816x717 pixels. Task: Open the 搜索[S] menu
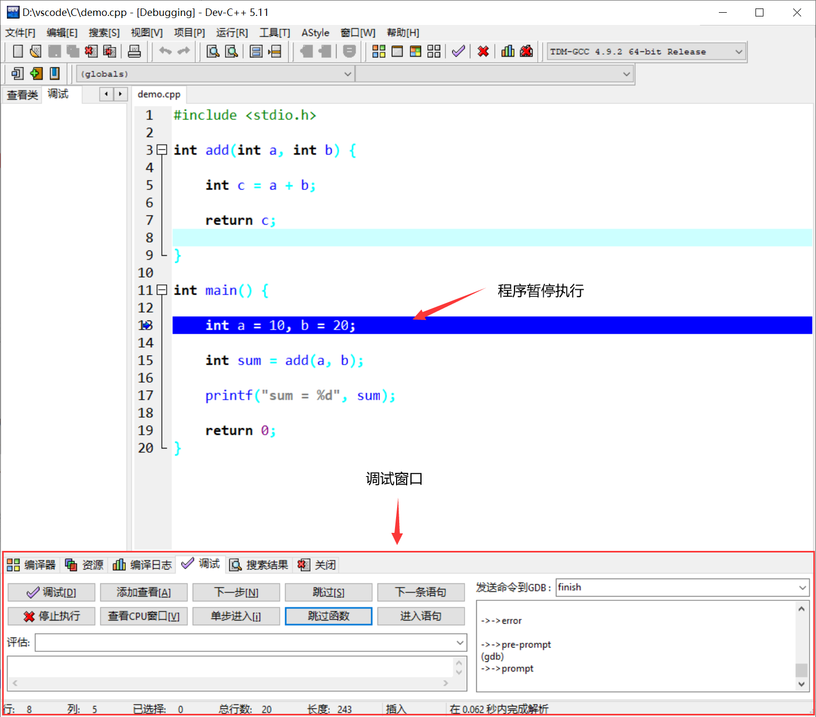pos(104,33)
